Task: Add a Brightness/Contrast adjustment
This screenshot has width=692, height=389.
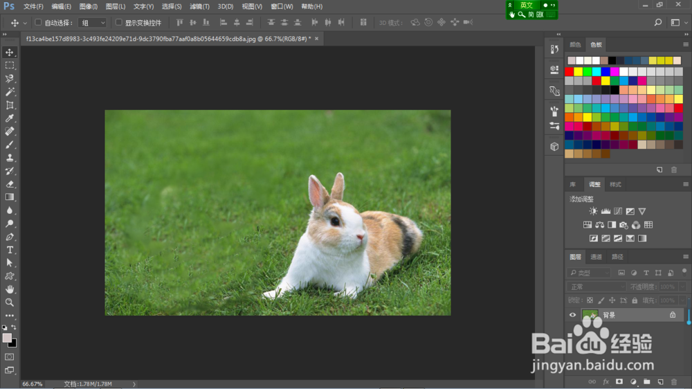Action: pyautogui.click(x=593, y=211)
